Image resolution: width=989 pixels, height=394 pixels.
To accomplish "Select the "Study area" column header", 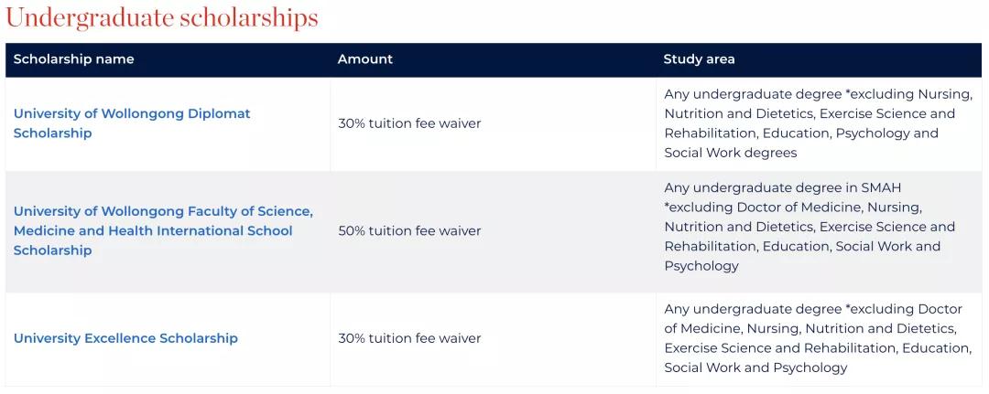I will coord(699,59).
